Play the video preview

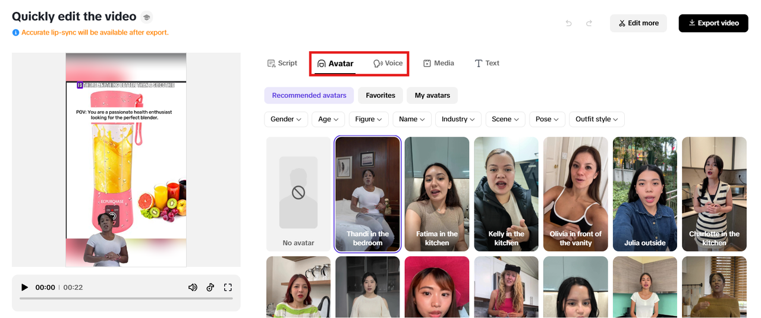pos(24,287)
